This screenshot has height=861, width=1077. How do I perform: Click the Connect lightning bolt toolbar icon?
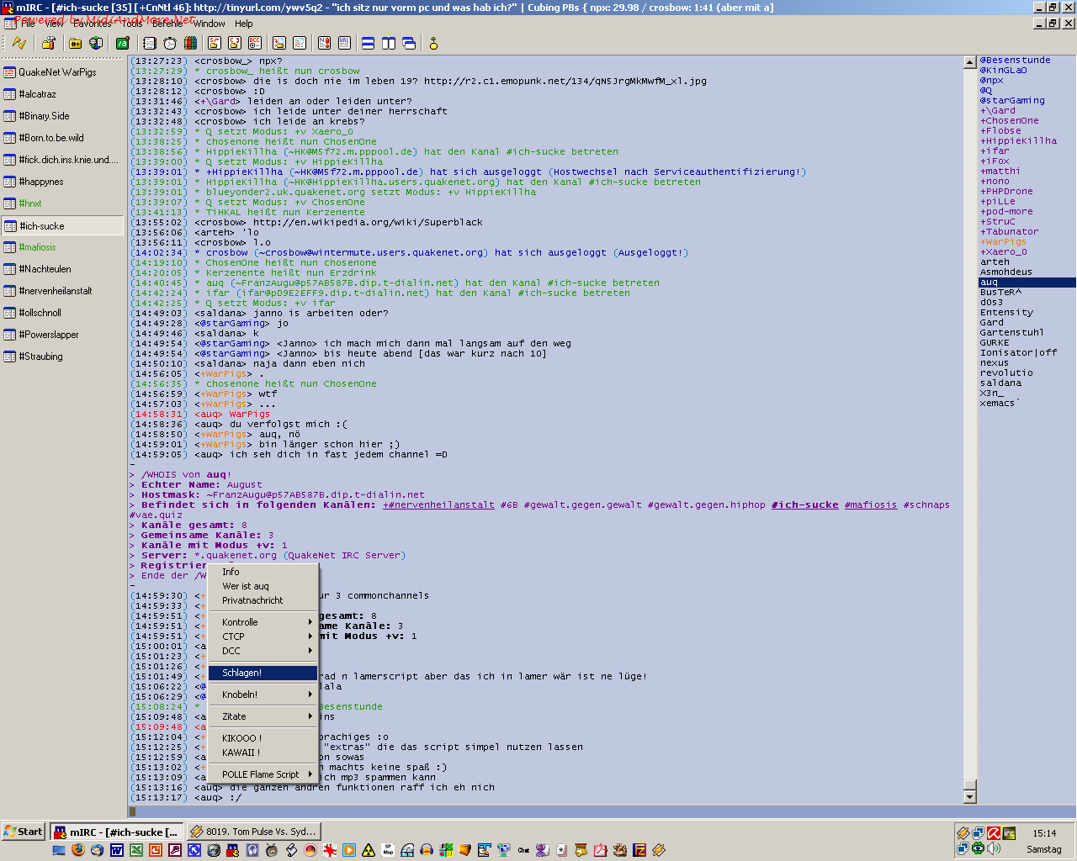pyautogui.click(x=19, y=44)
